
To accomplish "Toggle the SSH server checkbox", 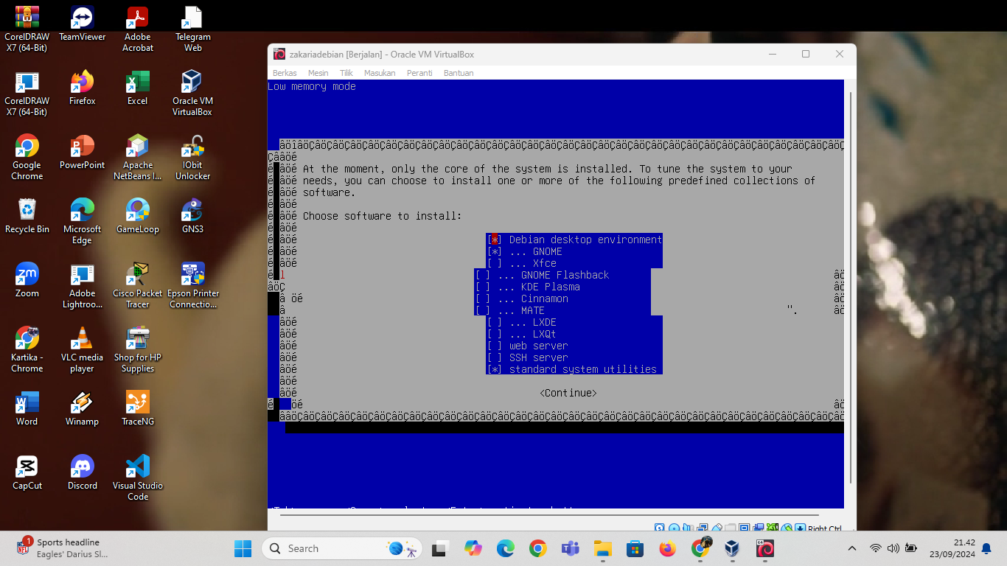I will [x=495, y=357].
